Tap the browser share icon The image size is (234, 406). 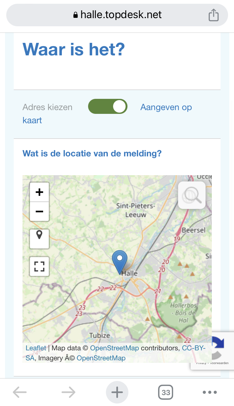click(x=213, y=15)
